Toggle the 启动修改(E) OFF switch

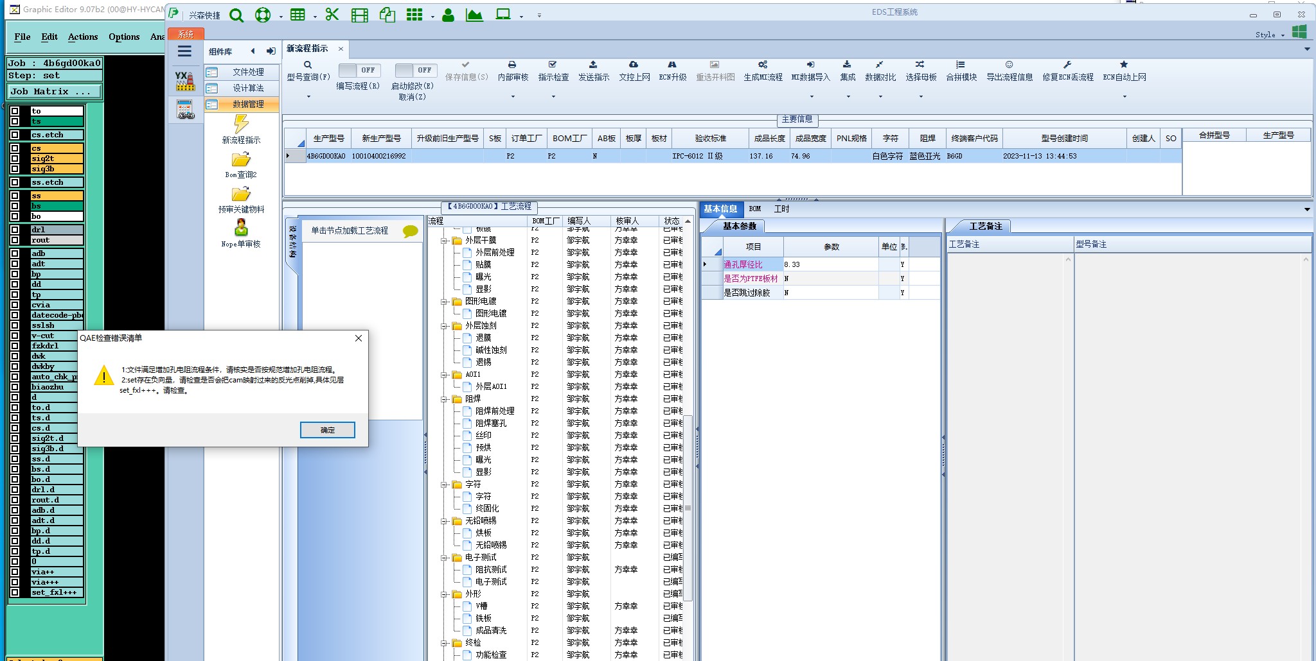point(416,70)
